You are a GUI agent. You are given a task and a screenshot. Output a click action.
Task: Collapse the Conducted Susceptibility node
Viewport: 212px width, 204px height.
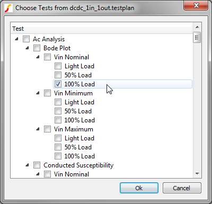pos(27,165)
